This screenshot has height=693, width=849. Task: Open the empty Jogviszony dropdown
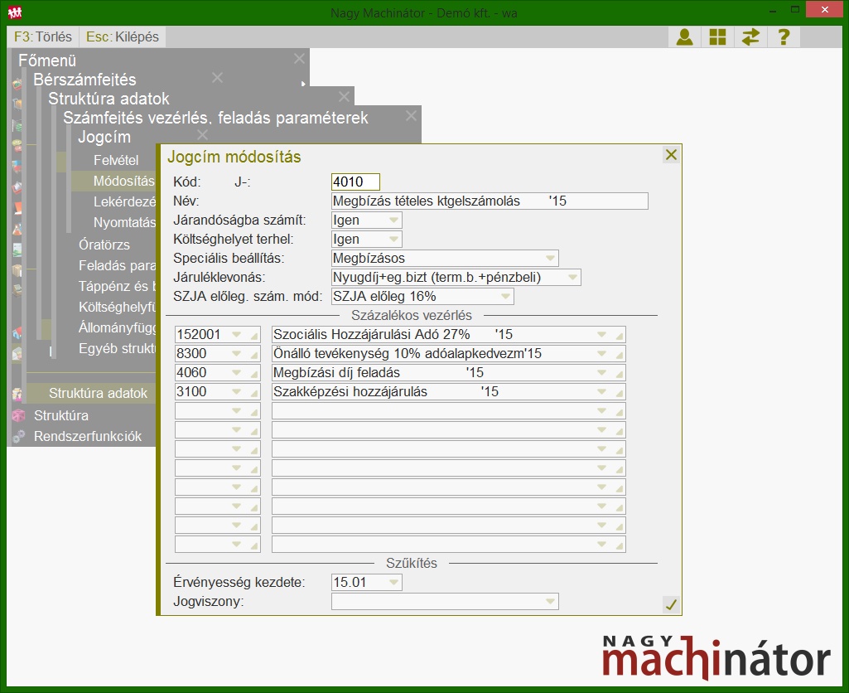click(550, 602)
